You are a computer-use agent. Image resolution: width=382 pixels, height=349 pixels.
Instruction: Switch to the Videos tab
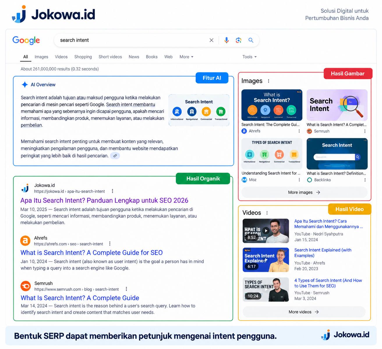(x=61, y=57)
